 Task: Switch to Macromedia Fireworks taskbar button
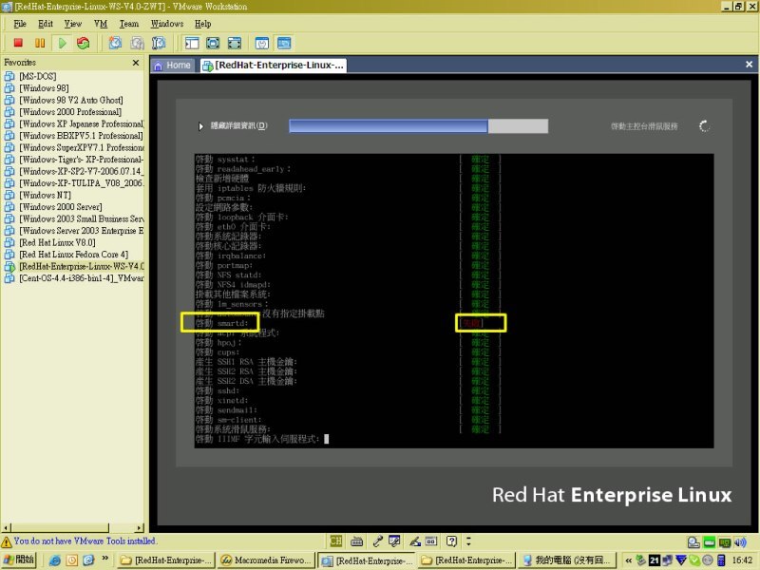click(x=266, y=560)
